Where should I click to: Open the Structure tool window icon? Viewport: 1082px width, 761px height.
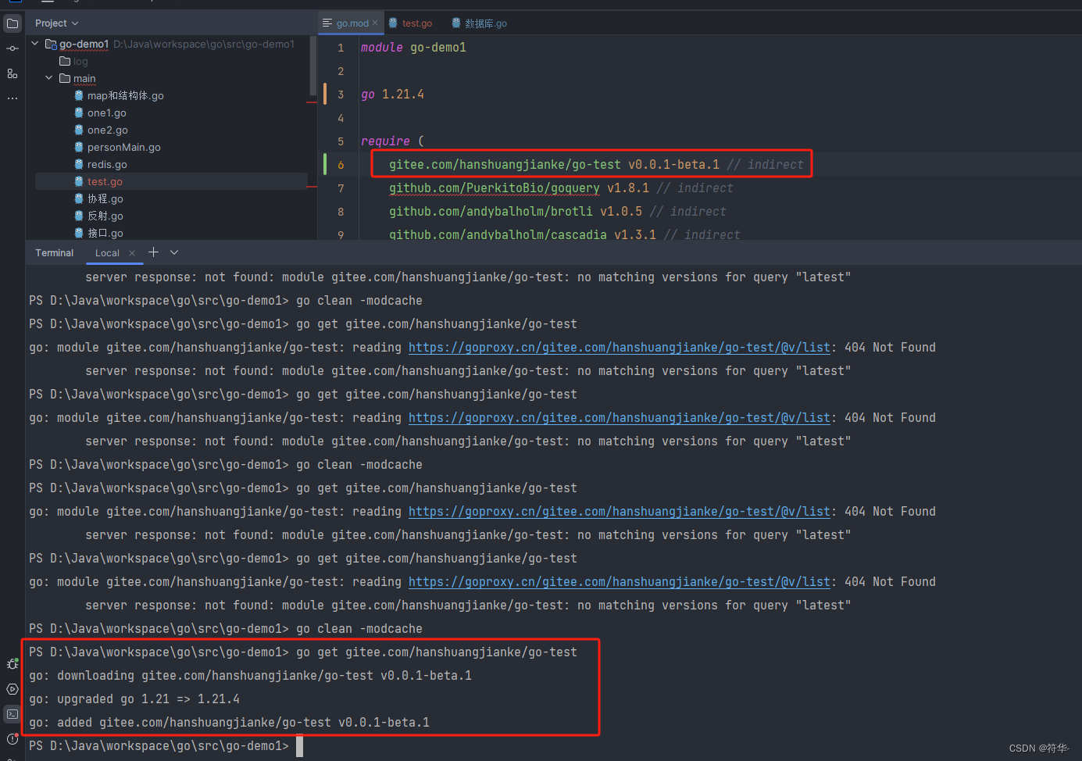[12, 73]
